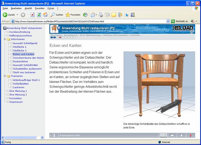
Task: Select Auswahl Schleifgerät in the tree
Action: point(25,43)
